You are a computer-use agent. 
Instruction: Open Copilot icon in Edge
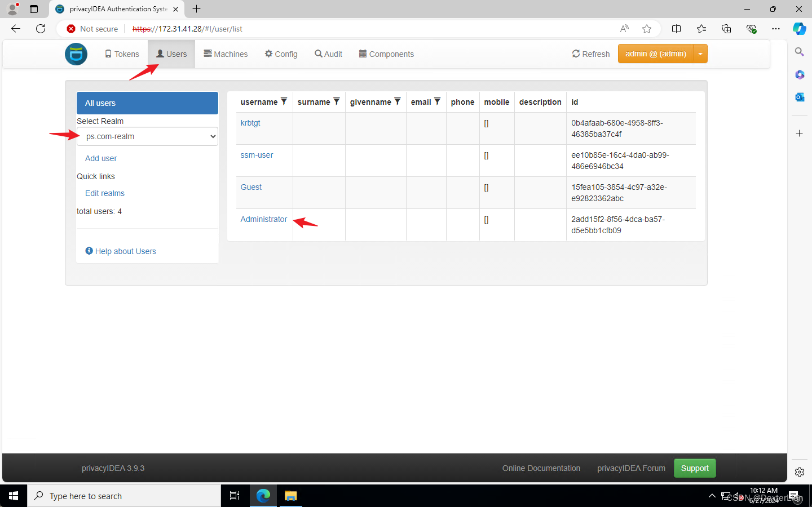tap(800, 29)
